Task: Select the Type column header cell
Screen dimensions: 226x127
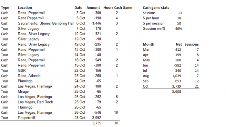Action: pyautogui.click(x=5, y=8)
